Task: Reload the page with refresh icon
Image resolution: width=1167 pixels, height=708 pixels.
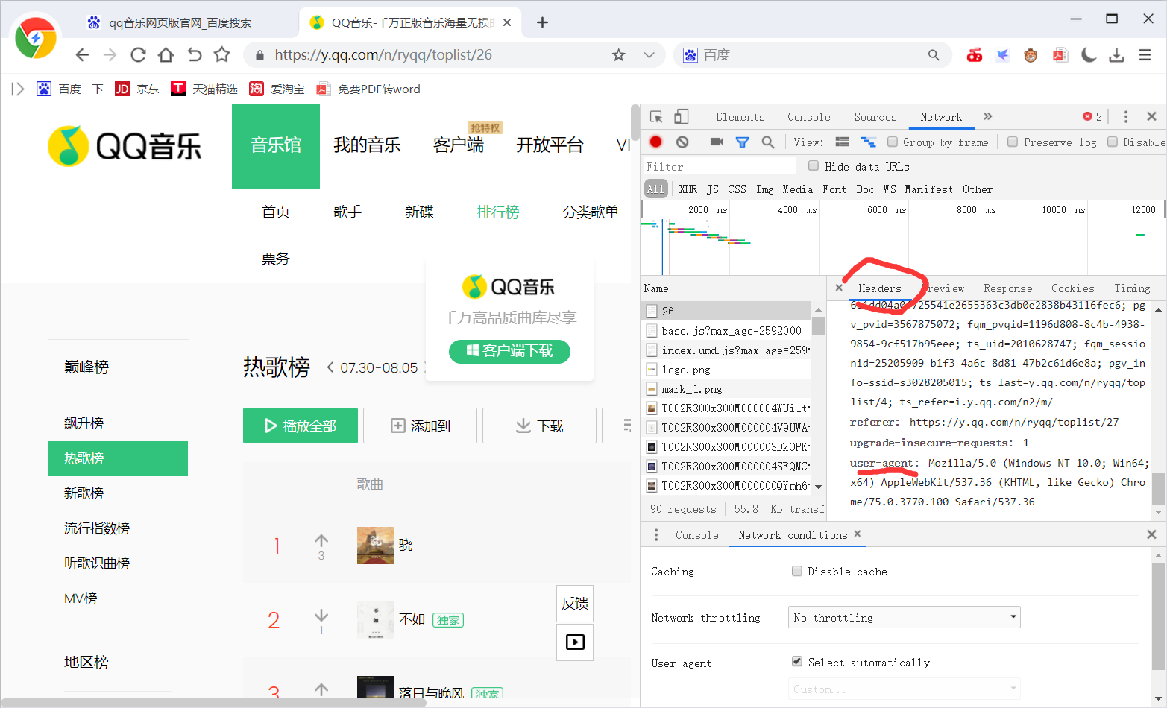Action: coord(138,54)
